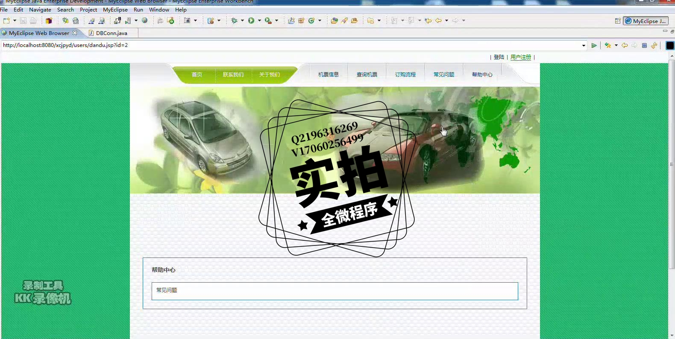The image size is (675, 339).
Task: Click the Open Perspective icon
Action: (x=618, y=21)
